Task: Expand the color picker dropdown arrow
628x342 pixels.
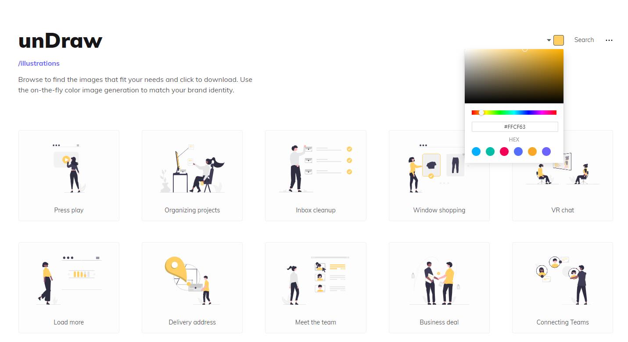Action: (549, 40)
